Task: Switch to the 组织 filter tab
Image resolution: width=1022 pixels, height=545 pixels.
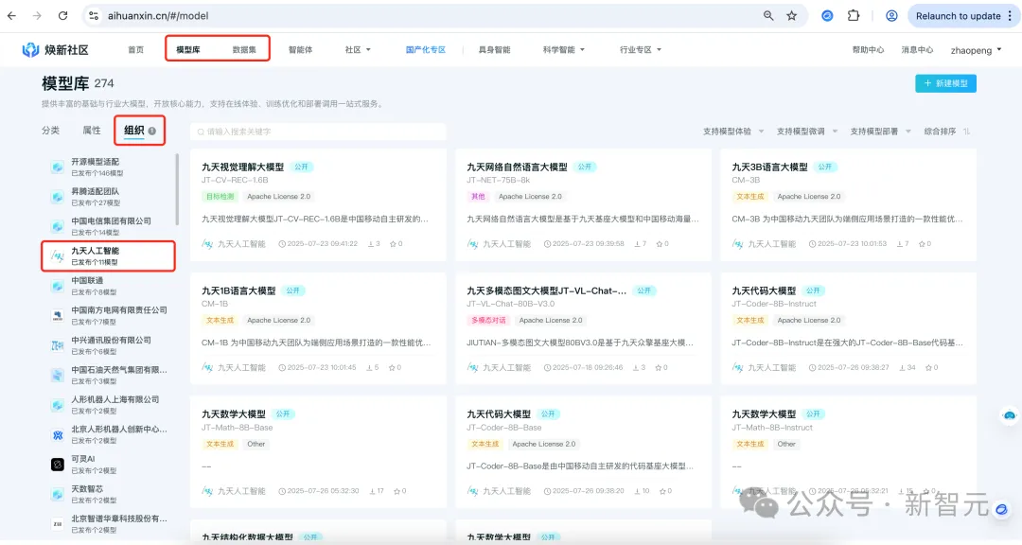Action: click(134, 131)
